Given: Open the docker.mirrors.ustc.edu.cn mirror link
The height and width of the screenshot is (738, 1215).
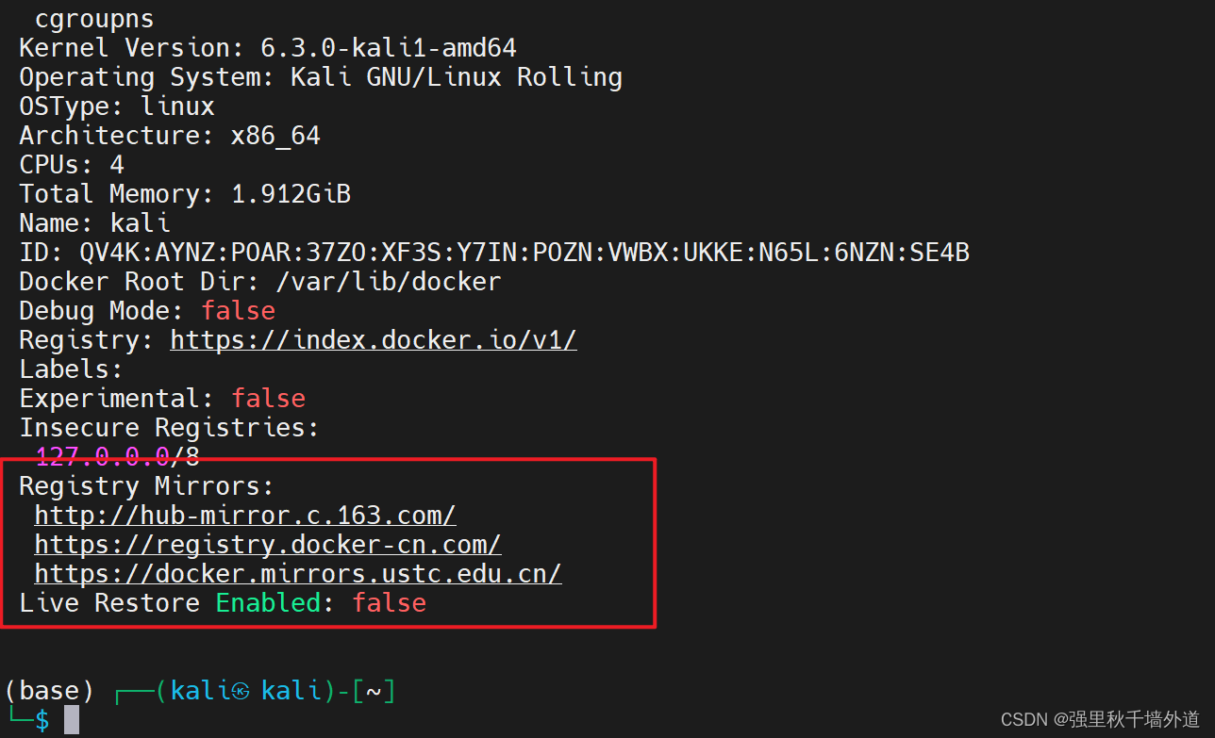Looking at the screenshot, I should [x=298, y=574].
